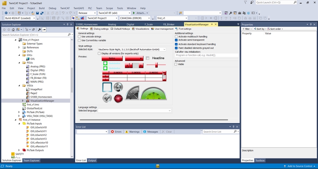This screenshot has width=318, height=169.
Task: Click the Pending Changes Filter icon
Action: pos(26,30)
